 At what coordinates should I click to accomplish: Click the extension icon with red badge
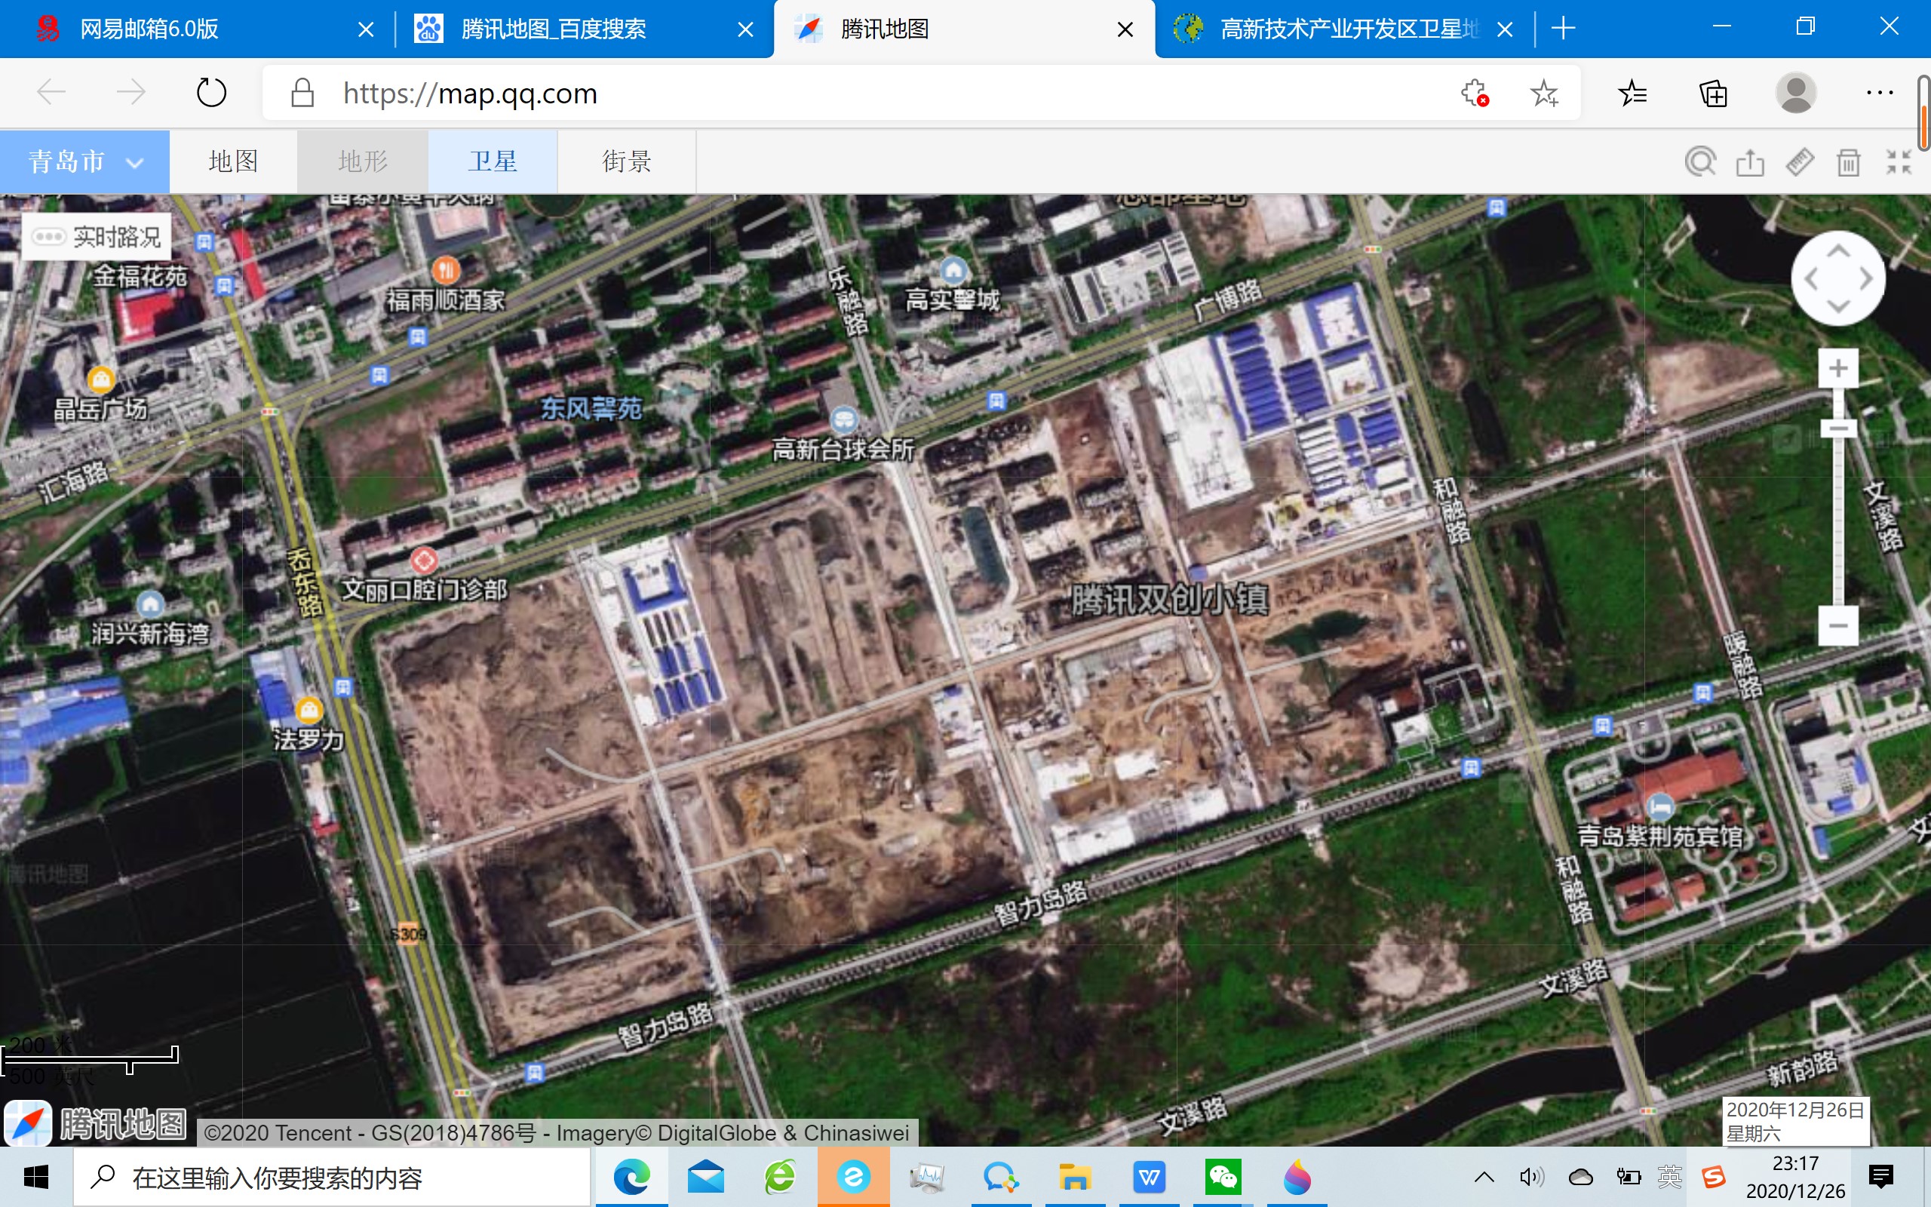pos(1475,94)
